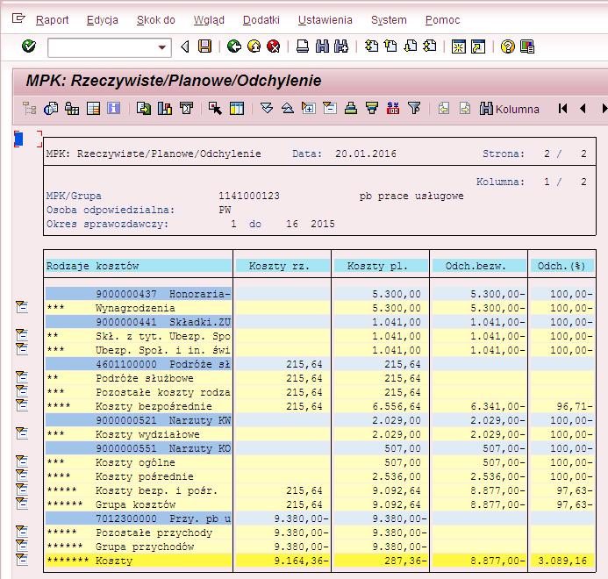Collapse the Koszty bezpośrednie row node
Image resolution: width=608 pixels, height=579 pixels.
22,405
